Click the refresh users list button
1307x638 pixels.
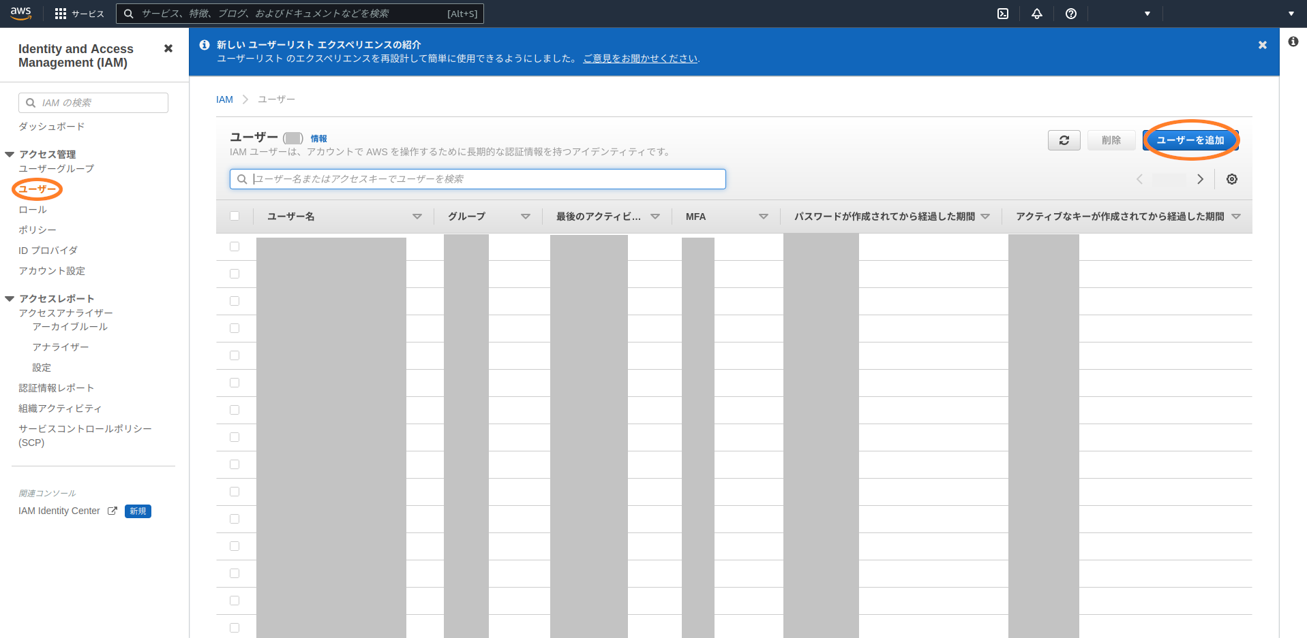[x=1064, y=140]
